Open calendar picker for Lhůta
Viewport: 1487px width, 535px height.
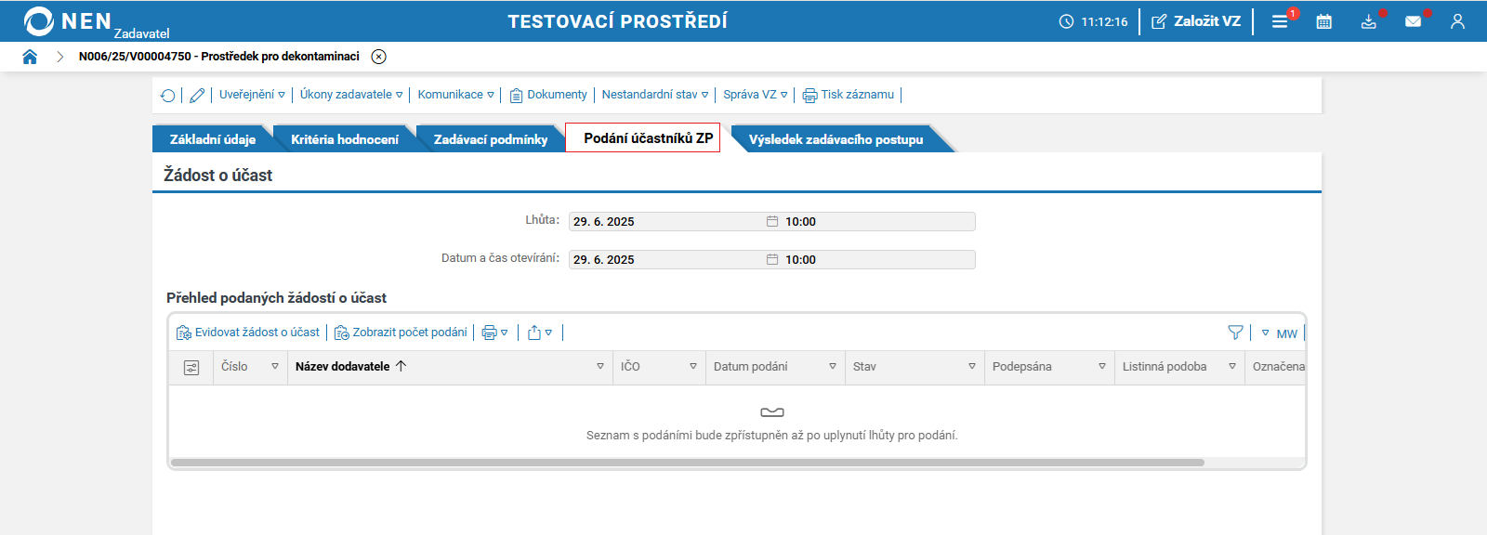[772, 221]
